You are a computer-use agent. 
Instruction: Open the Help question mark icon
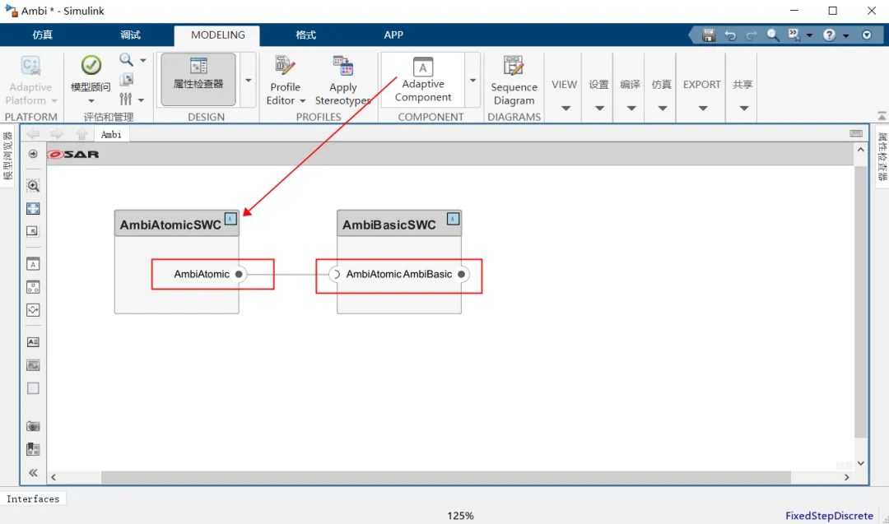click(829, 35)
